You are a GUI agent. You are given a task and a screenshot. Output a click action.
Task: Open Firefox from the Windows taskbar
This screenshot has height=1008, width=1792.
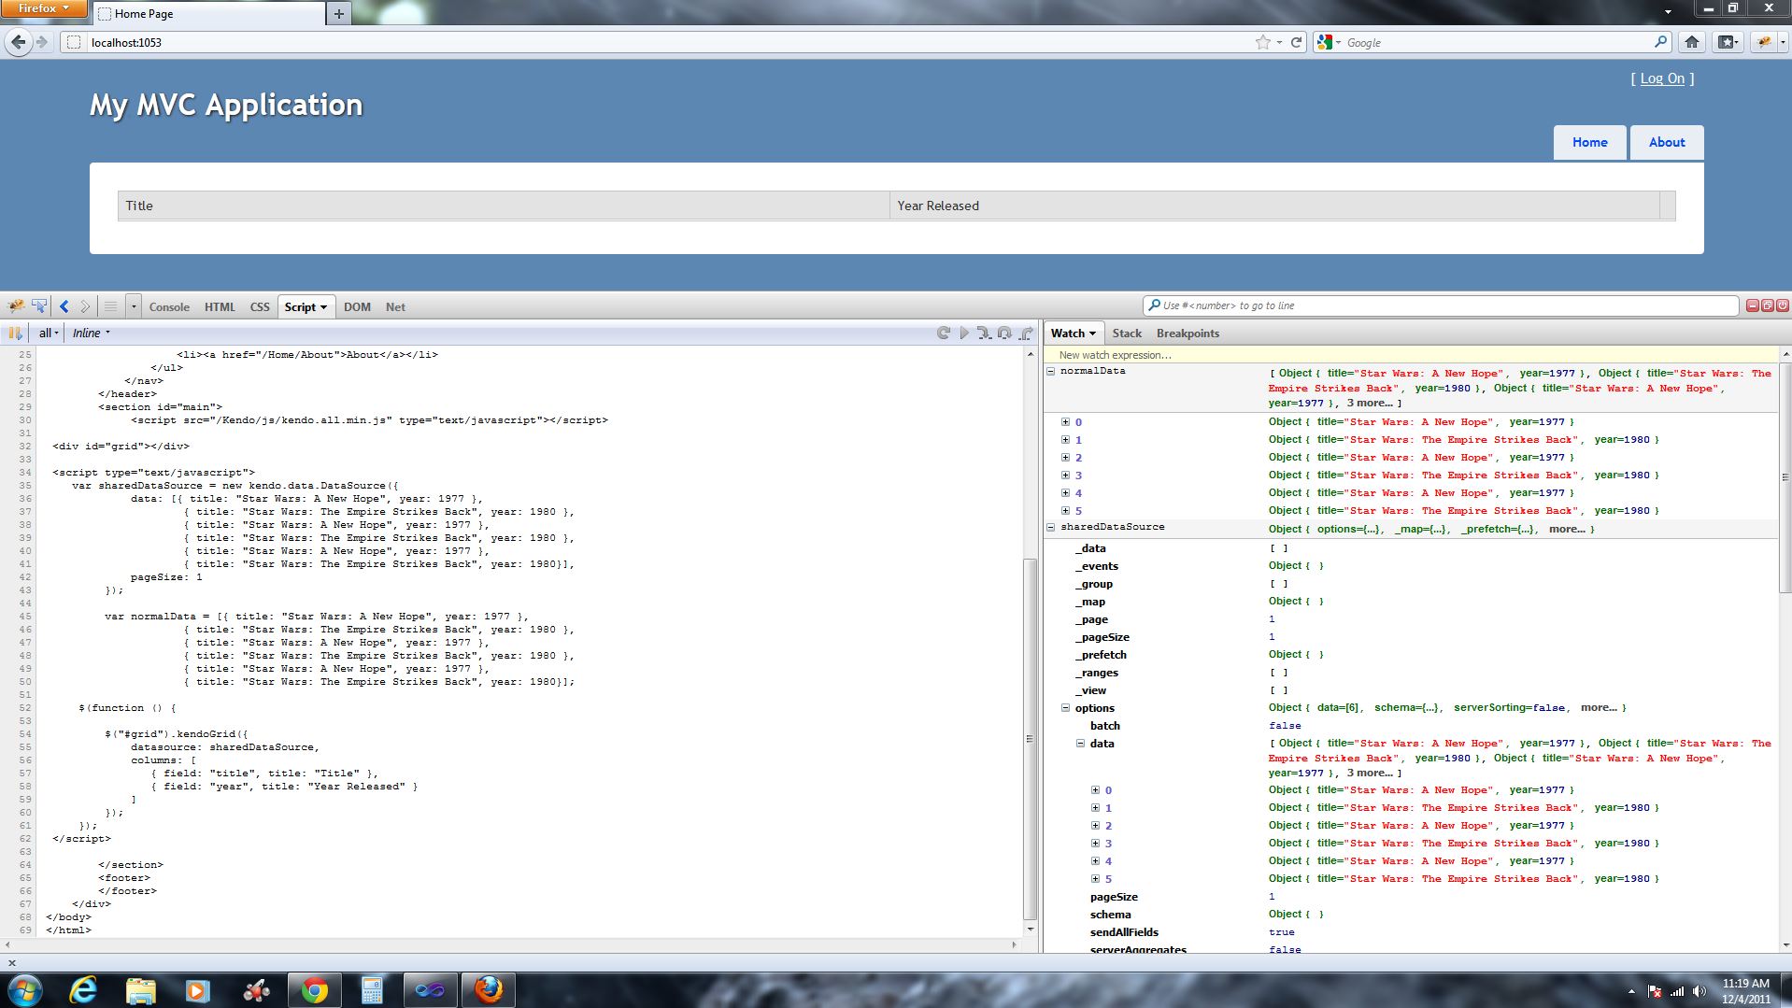[488, 989]
